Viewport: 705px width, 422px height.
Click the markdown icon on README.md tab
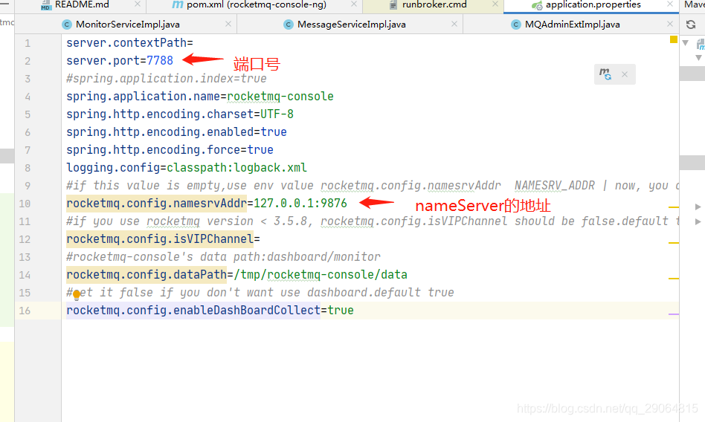tap(46, 5)
